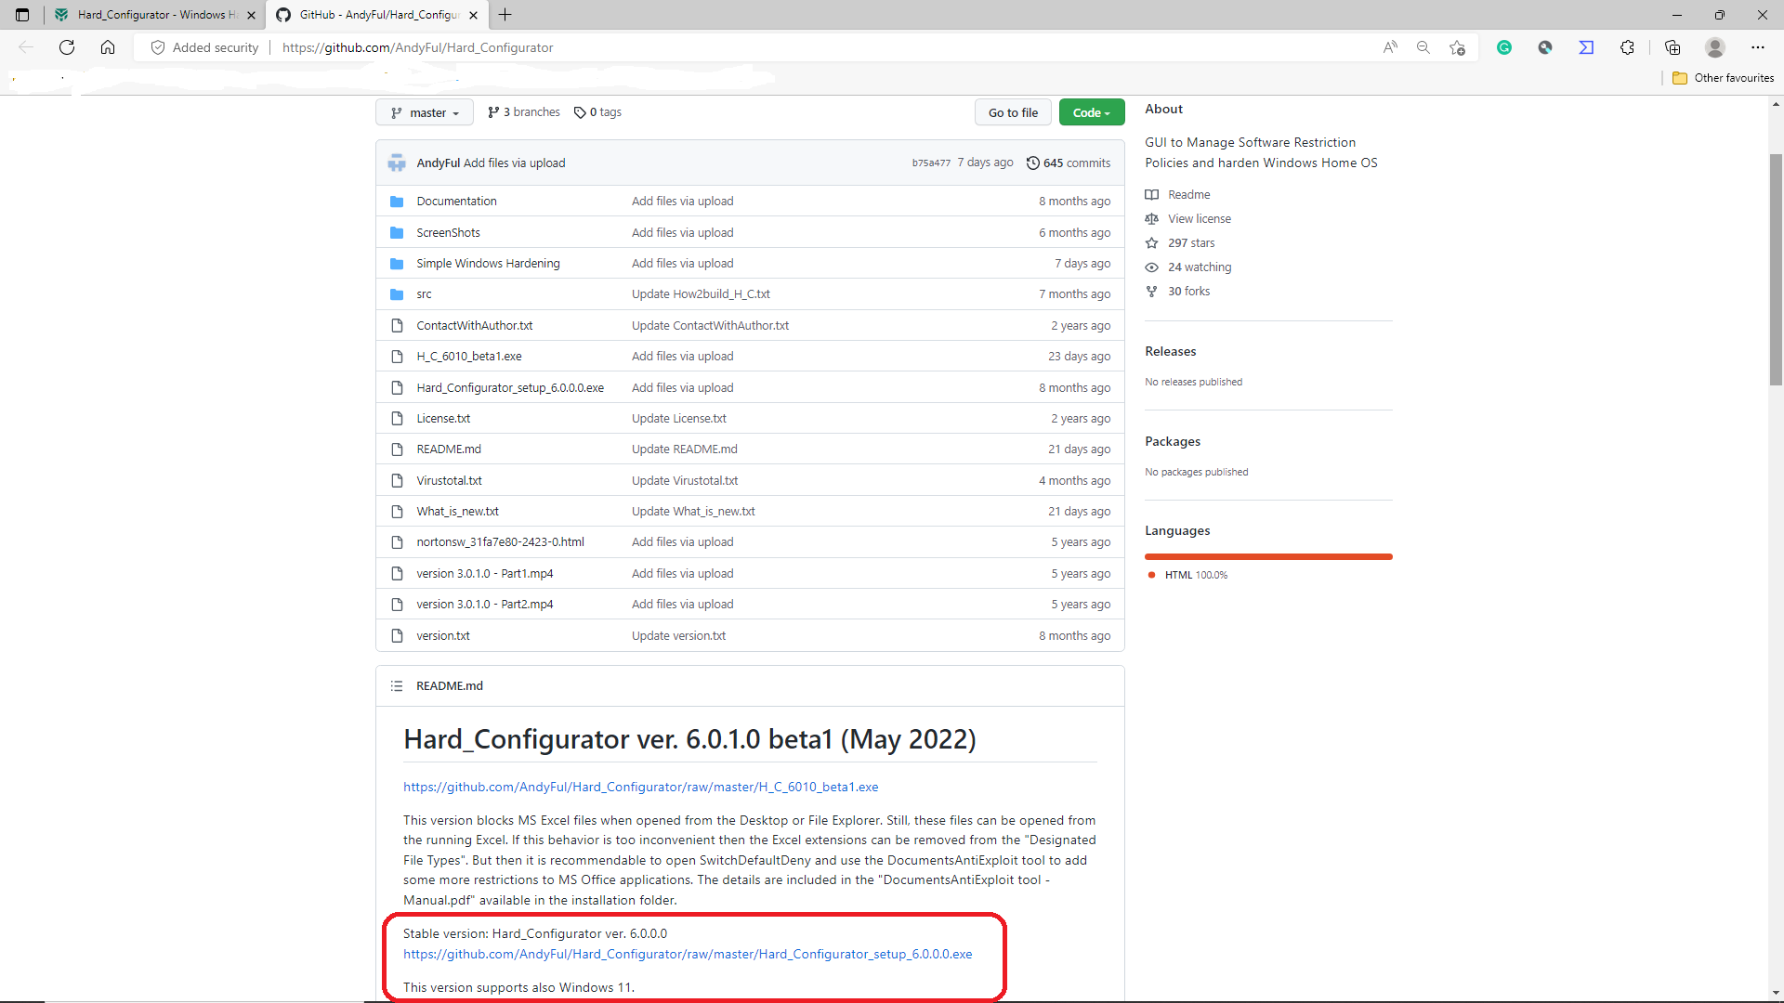Click the add to favourites star icon
1784x1003 pixels.
pyautogui.click(x=1457, y=47)
